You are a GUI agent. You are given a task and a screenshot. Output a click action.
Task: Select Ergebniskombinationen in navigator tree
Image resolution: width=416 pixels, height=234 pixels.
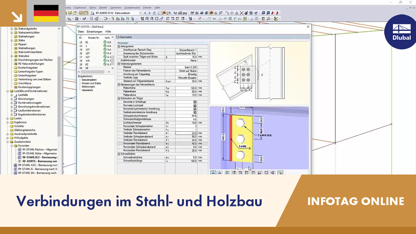[x=32, y=115]
